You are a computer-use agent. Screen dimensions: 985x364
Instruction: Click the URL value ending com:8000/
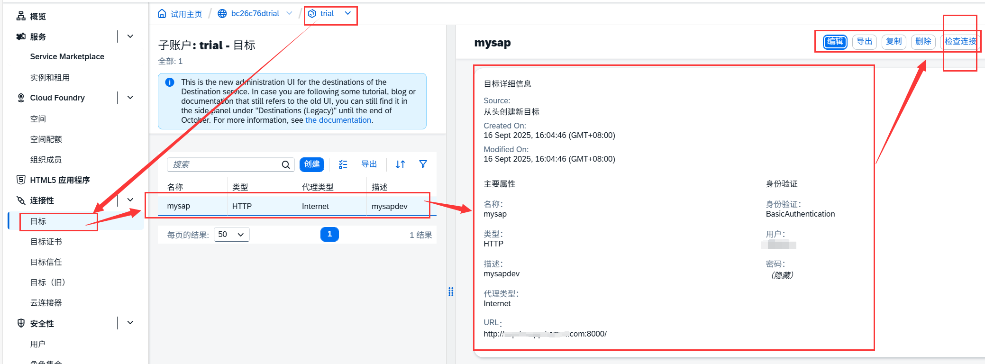[x=545, y=334]
